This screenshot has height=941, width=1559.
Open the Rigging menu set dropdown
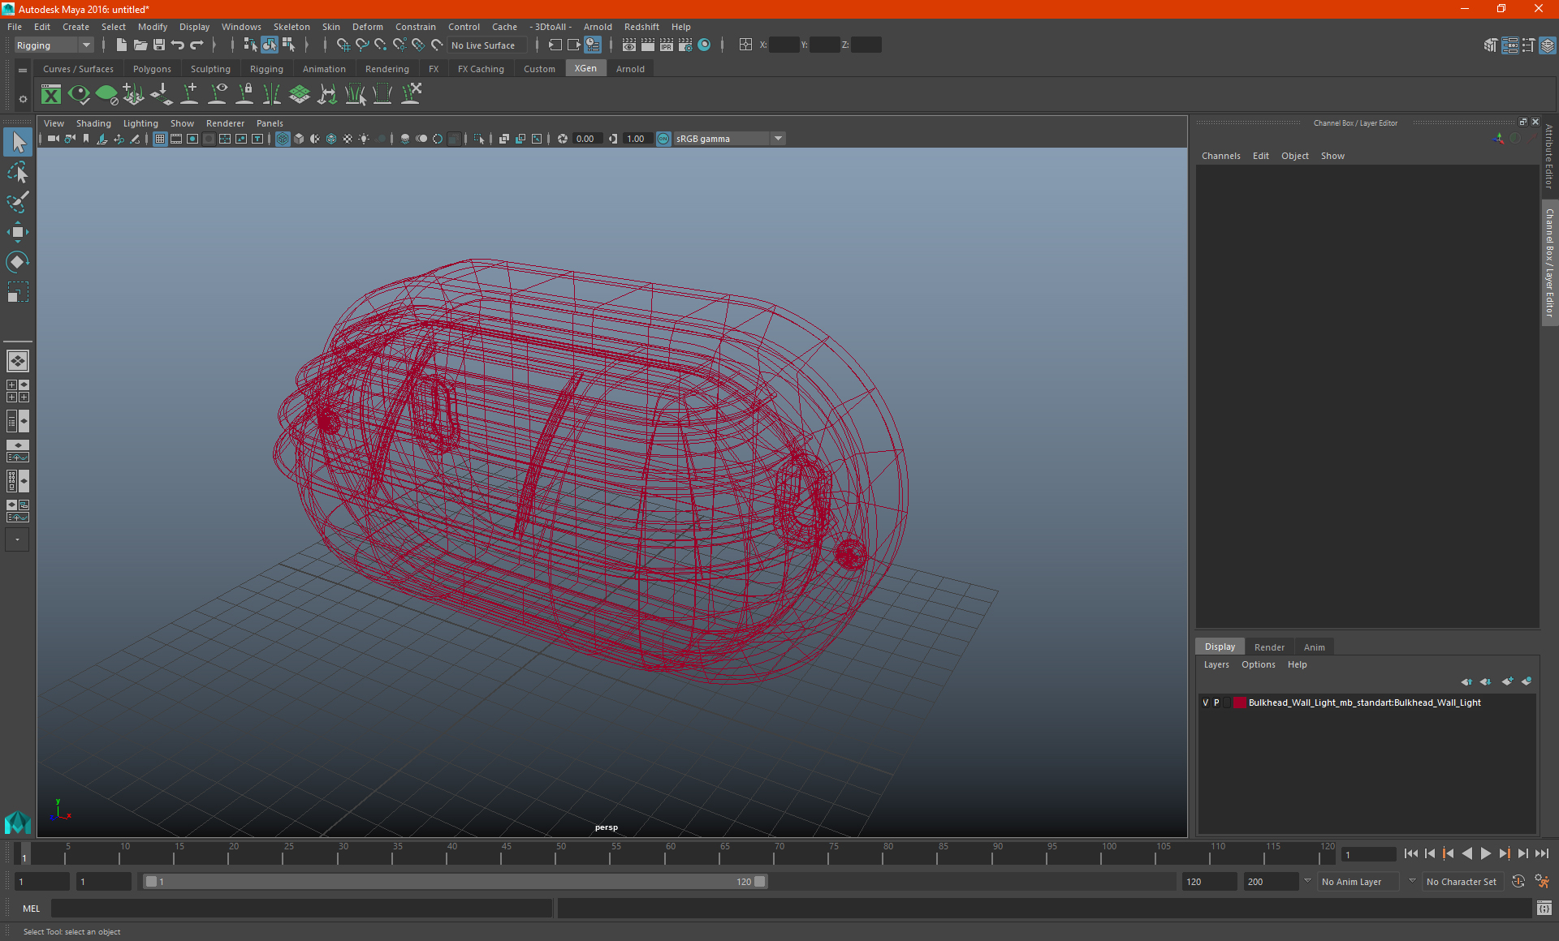point(54,45)
